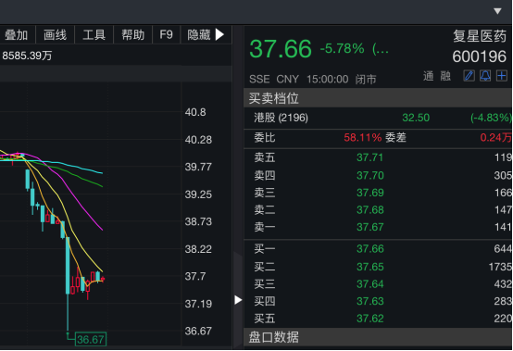Click the pencil edit icon
Viewport: 513px width, 351px height.
point(469,76)
